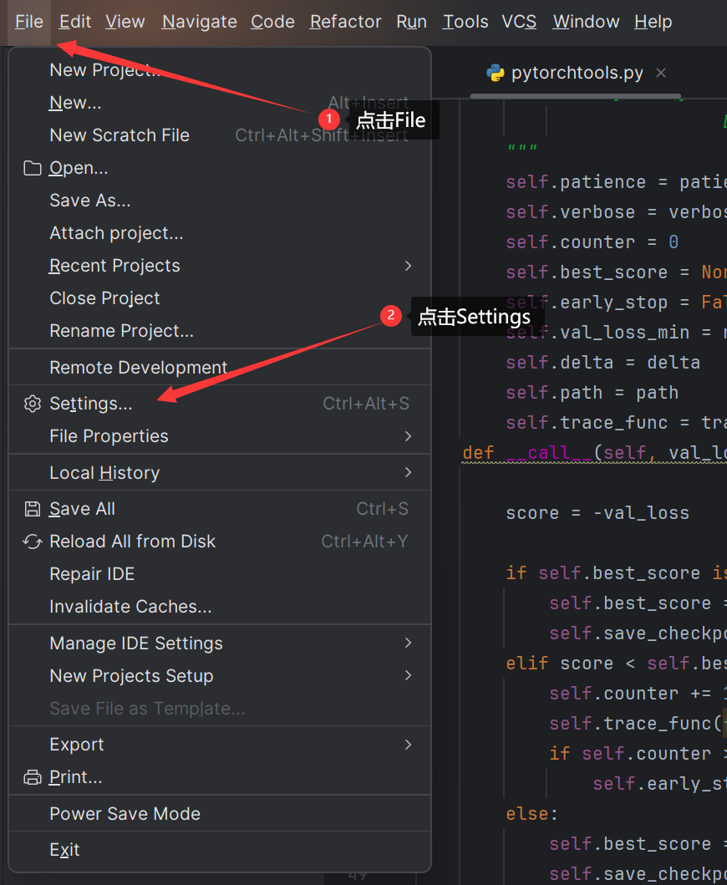Close the pytorchtools.py editor tab
The image size is (727, 885).
[x=661, y=74]
